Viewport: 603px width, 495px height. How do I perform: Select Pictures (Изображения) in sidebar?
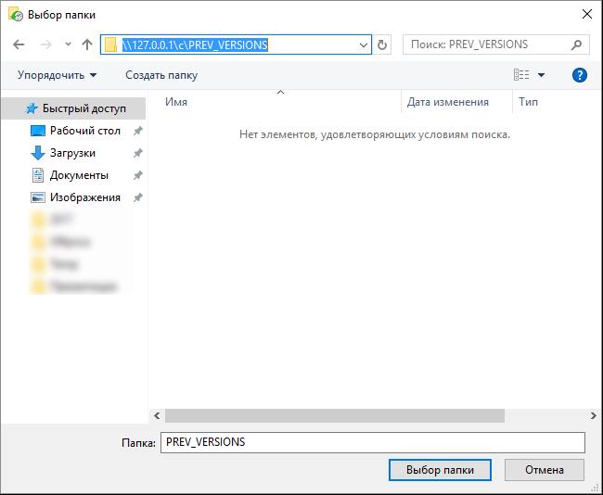coord(84,197)
